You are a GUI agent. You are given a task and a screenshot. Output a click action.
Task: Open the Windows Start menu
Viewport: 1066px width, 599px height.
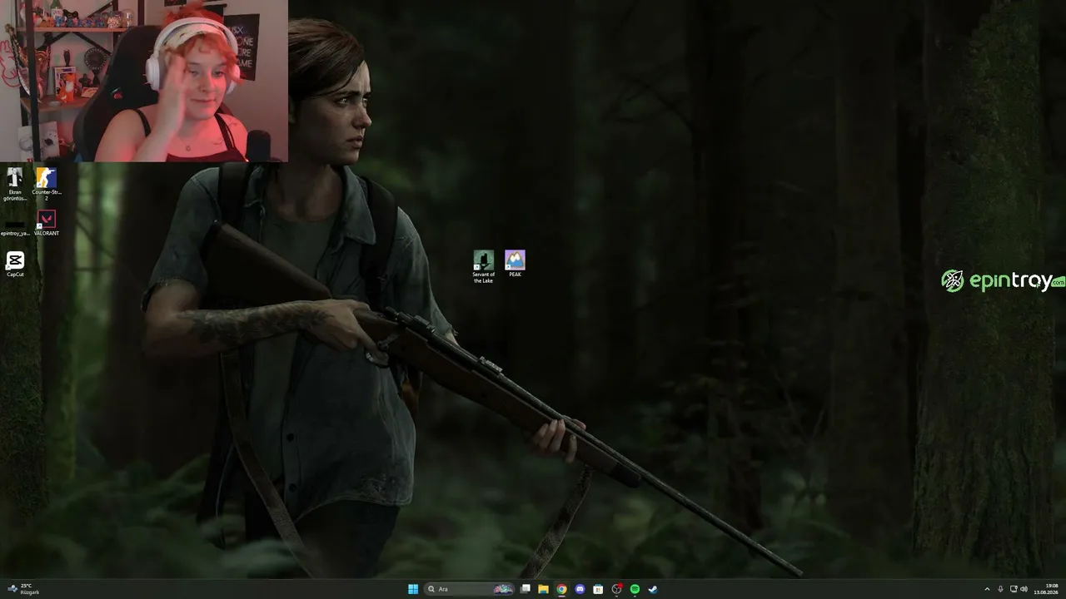[413, 589]
